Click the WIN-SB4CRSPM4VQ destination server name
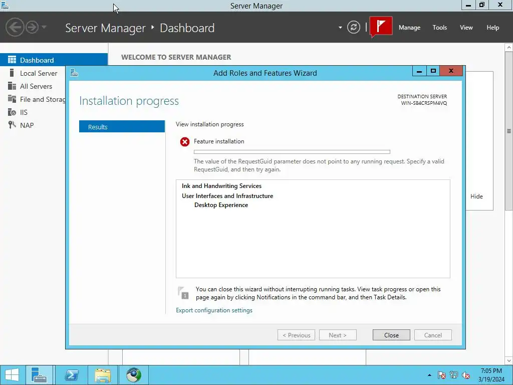Viewport: 513px width, 385px height. pos(424,103)
